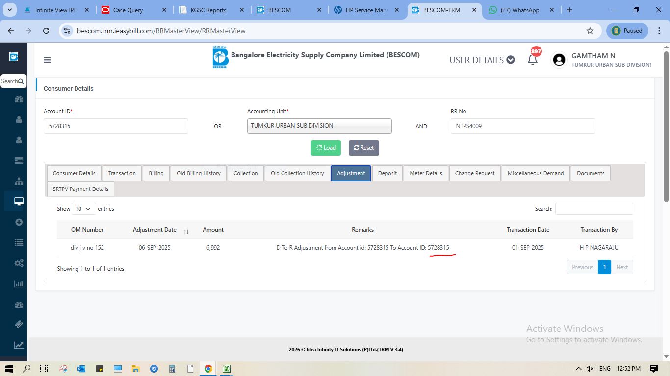
Task: Sort by Adjustment Date column arrows
Action: tap(186, 231)
